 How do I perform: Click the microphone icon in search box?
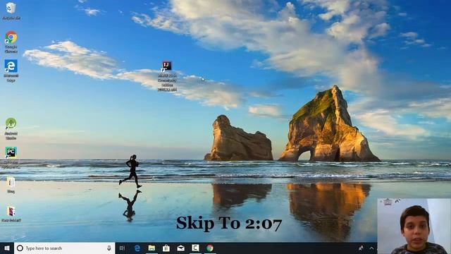pos(109,248)
